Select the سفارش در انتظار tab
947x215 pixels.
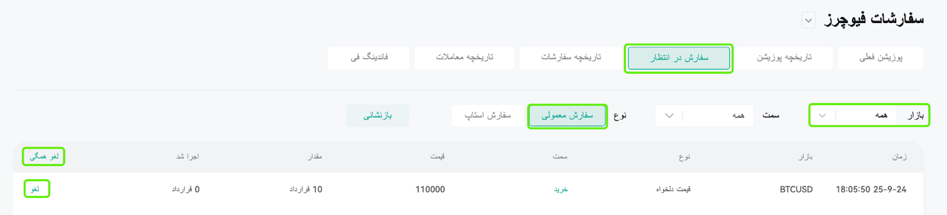(x=679, y=58)
